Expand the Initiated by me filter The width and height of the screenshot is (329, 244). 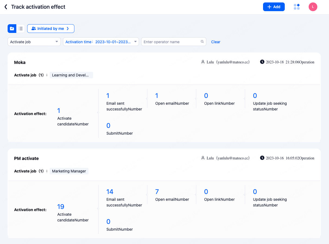pyautogui.click(x=51, y=29)
